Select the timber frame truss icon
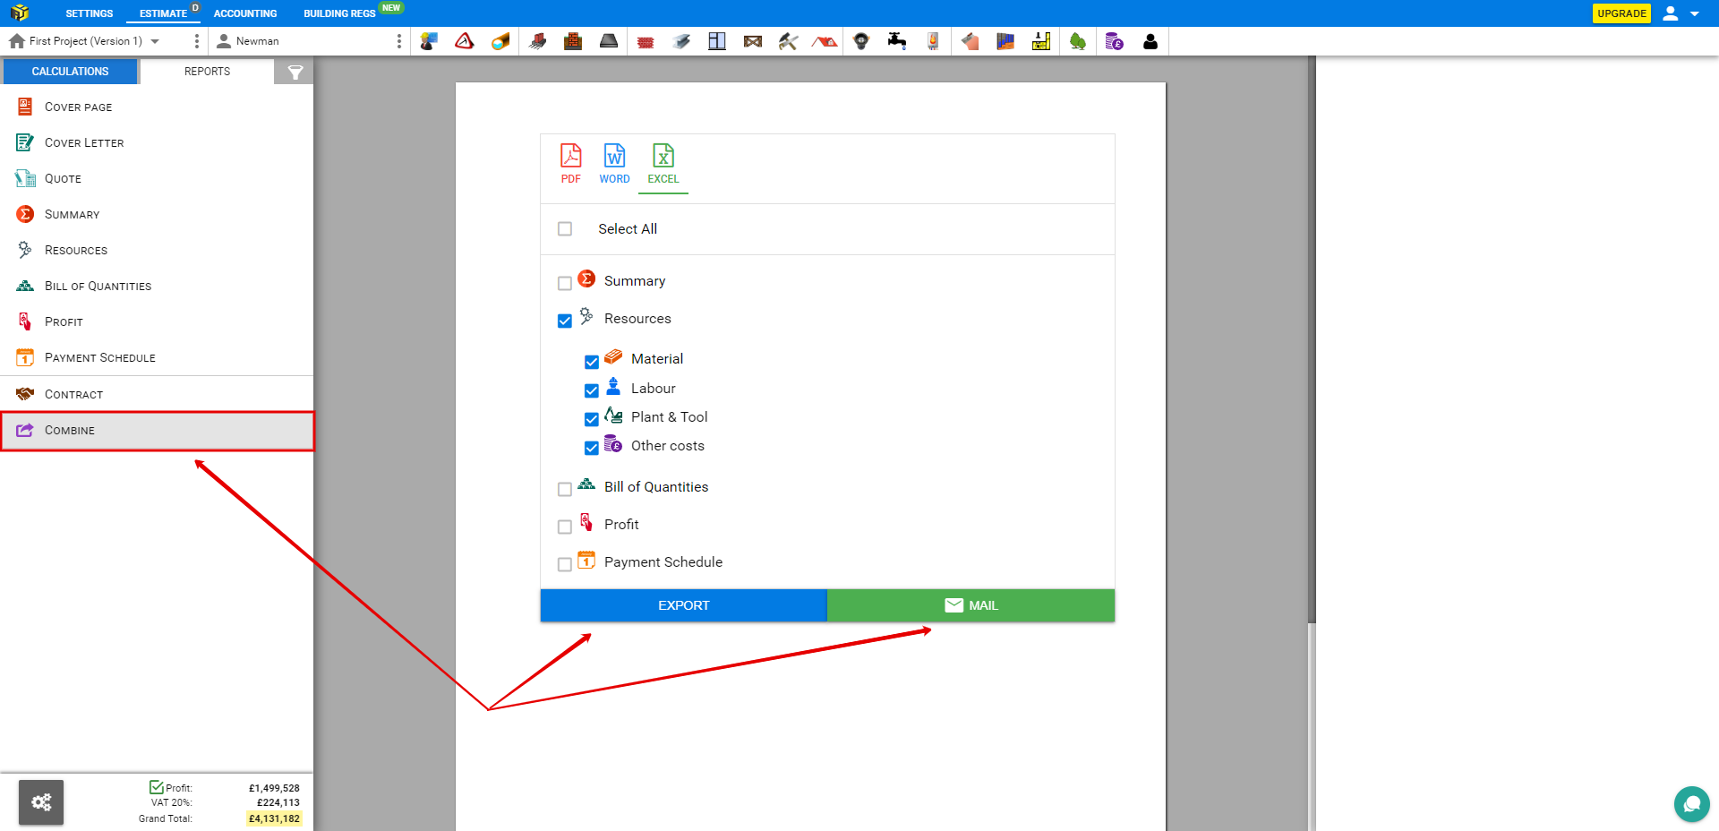 753,41
